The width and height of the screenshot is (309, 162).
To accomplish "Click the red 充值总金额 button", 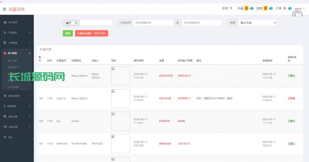I will point(91,33).
